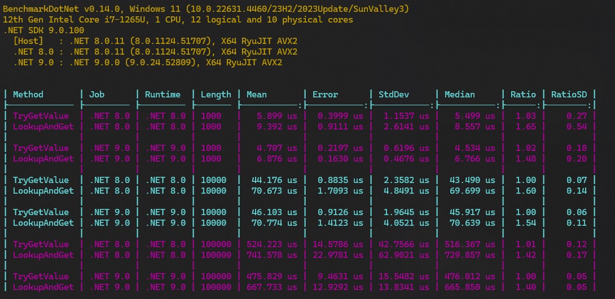
Task: Click median value 43.490 us
Action: (473, 180)
